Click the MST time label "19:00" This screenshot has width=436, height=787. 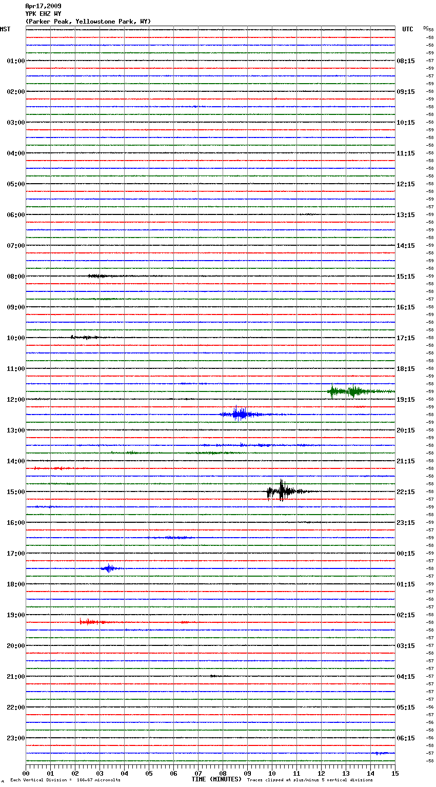coord(16,615)
